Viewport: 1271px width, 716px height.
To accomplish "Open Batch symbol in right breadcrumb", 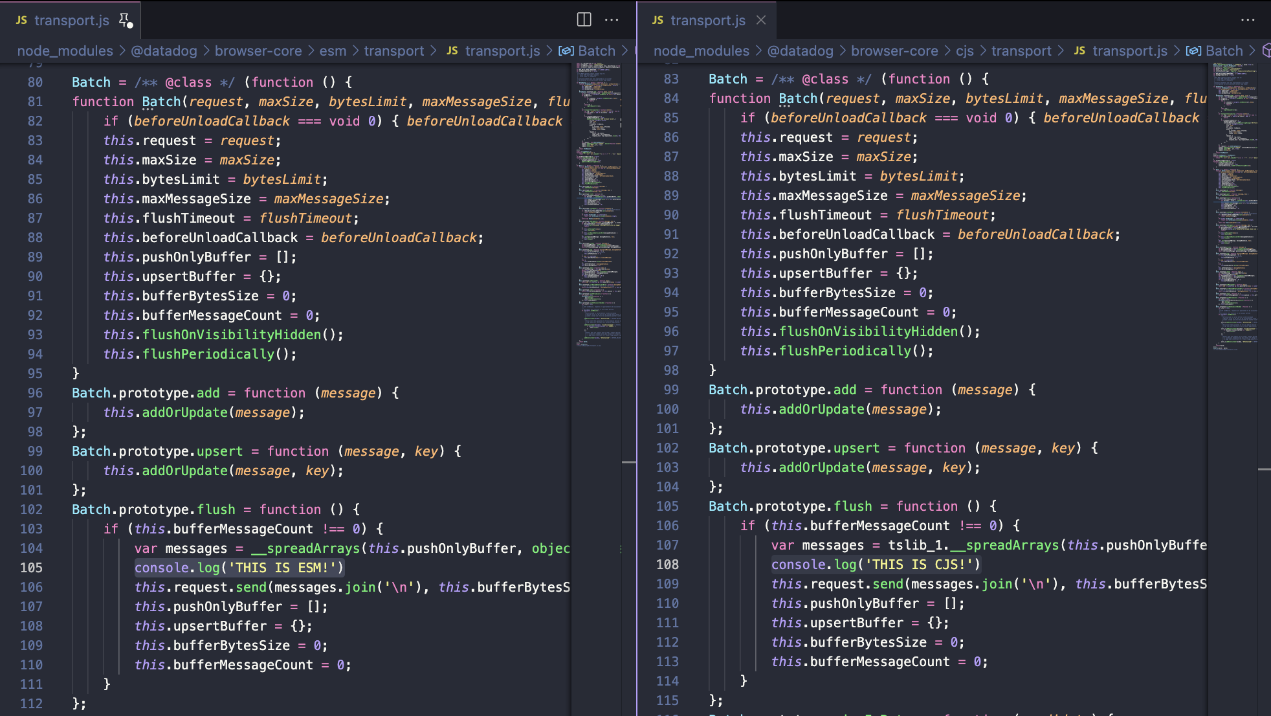I will [x=1224, y=51].
